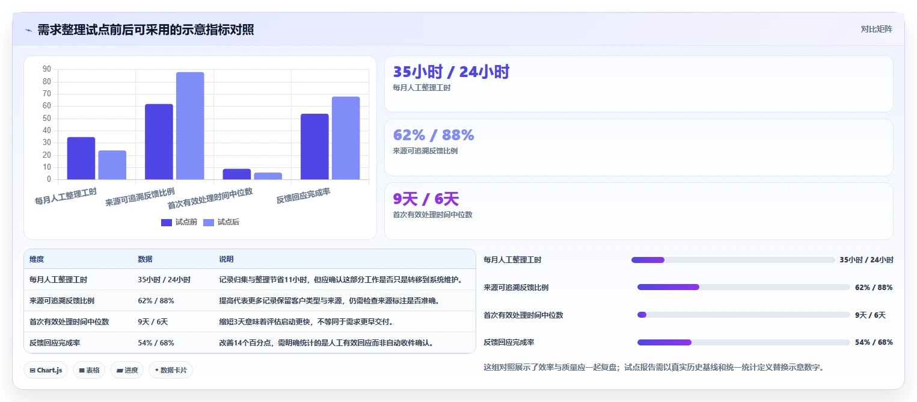The width and height of the screenshot is (917, 402).
Task: Select the 35小时 / 24小时 data card
Action: click(639, 84)
